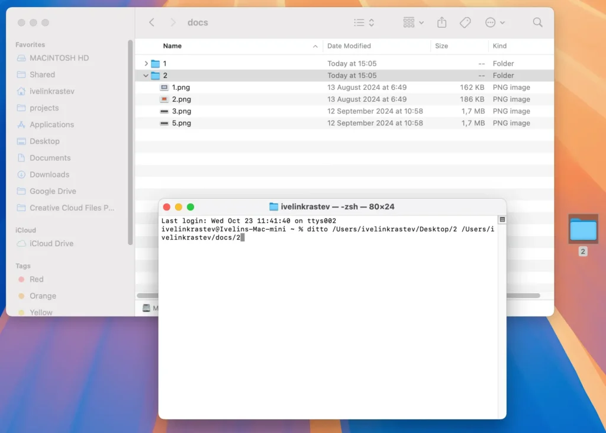
Task: Select folder 1 icon in list
Action: coord(156,63)
